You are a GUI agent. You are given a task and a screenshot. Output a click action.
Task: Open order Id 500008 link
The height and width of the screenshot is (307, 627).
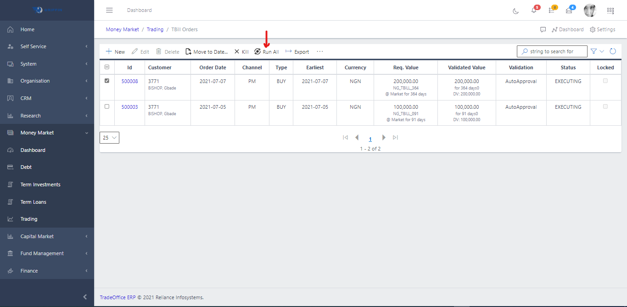(x=129, y=81)
